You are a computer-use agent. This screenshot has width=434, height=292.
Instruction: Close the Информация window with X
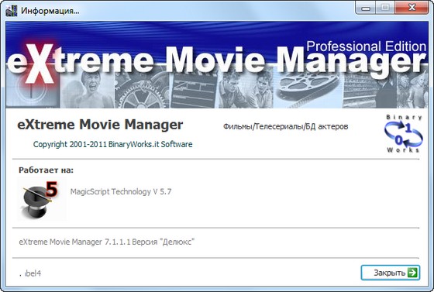coord(412,8)
